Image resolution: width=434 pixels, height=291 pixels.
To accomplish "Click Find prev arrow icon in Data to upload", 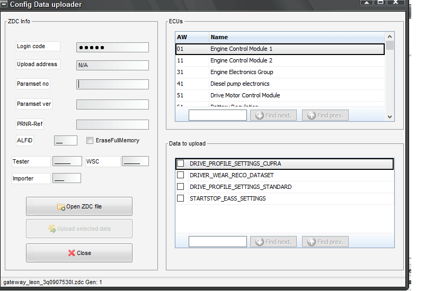I will click(312, 242).
